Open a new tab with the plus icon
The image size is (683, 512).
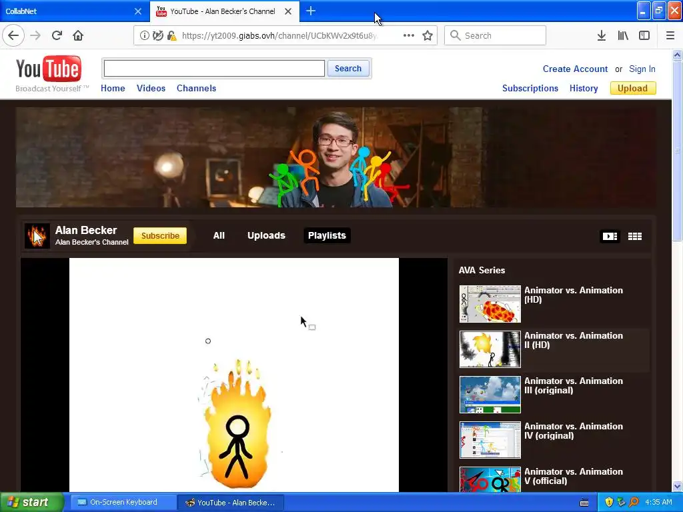click(x=311, y=11)
